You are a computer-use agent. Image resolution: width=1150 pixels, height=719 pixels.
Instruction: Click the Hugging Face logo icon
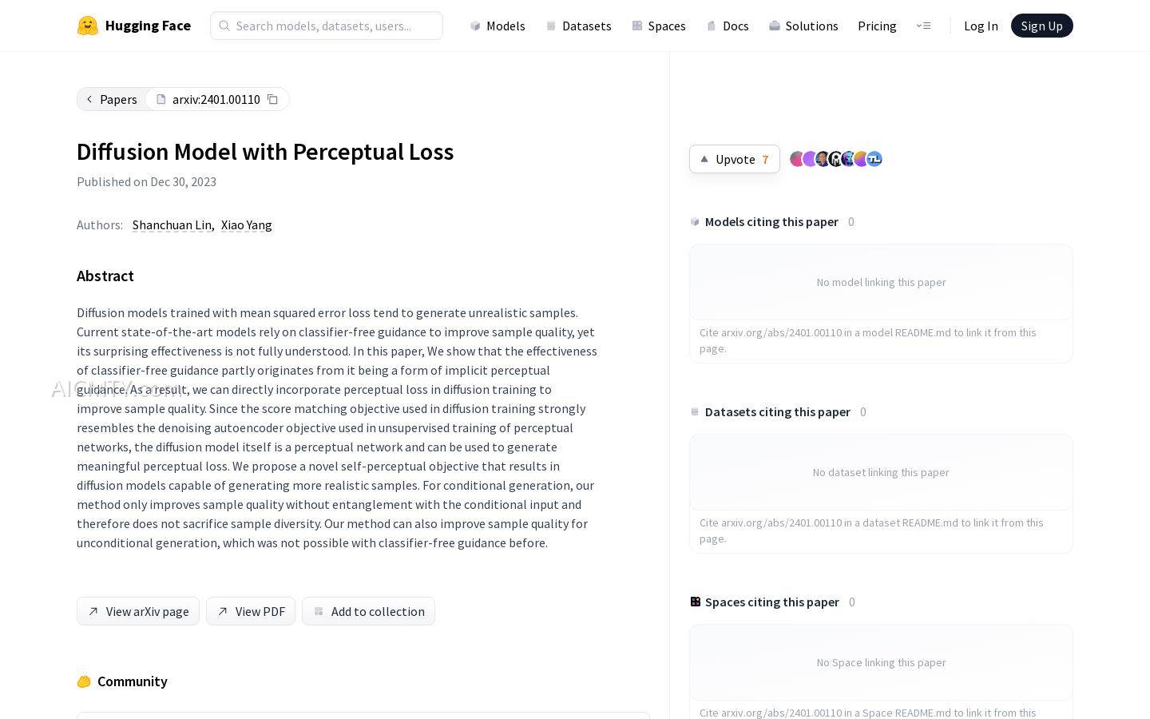pyautogui.click(x=88, y=26)
